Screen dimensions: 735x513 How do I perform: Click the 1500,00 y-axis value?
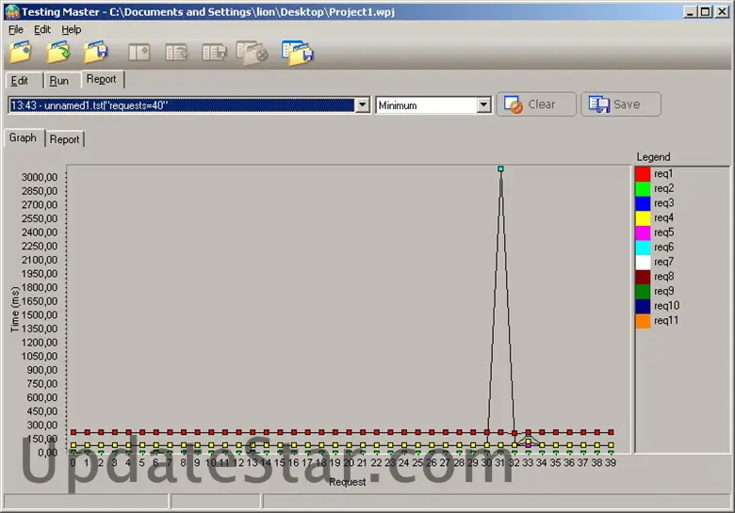coord(40,314)
